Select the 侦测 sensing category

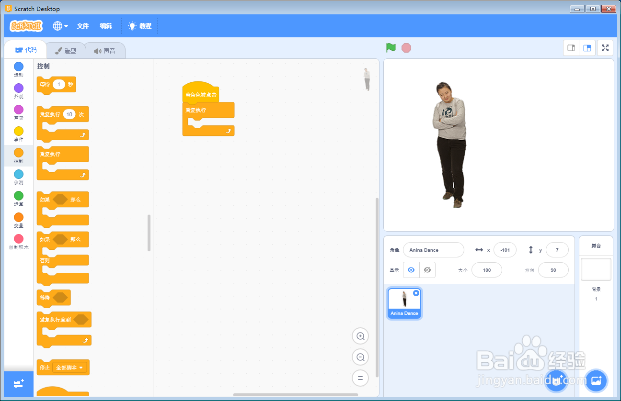(19, 178)
